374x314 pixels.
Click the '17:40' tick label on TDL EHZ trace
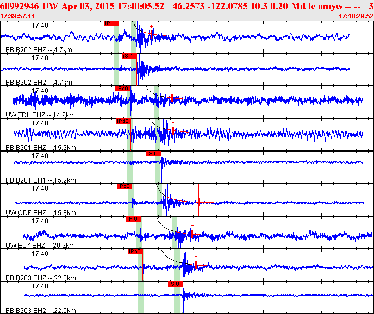pyautogui.click(x=40, y=91)
